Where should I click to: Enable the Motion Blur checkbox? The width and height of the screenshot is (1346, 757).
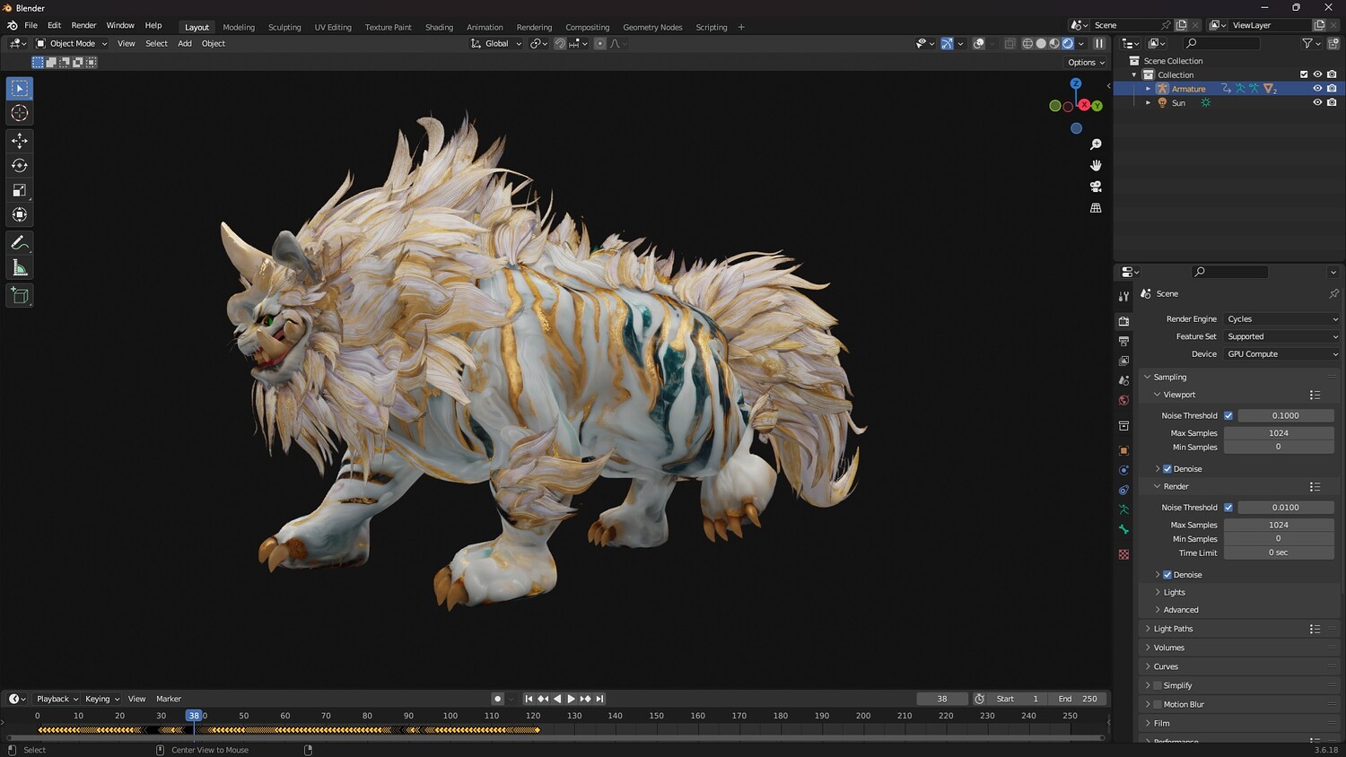(1158, 704)
